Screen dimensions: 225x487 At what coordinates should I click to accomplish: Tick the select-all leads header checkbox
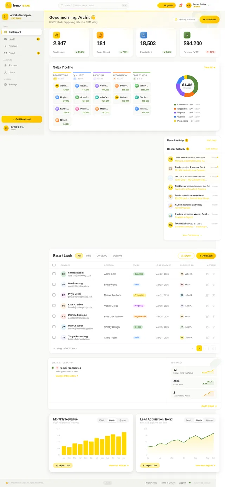click(54, 265)
